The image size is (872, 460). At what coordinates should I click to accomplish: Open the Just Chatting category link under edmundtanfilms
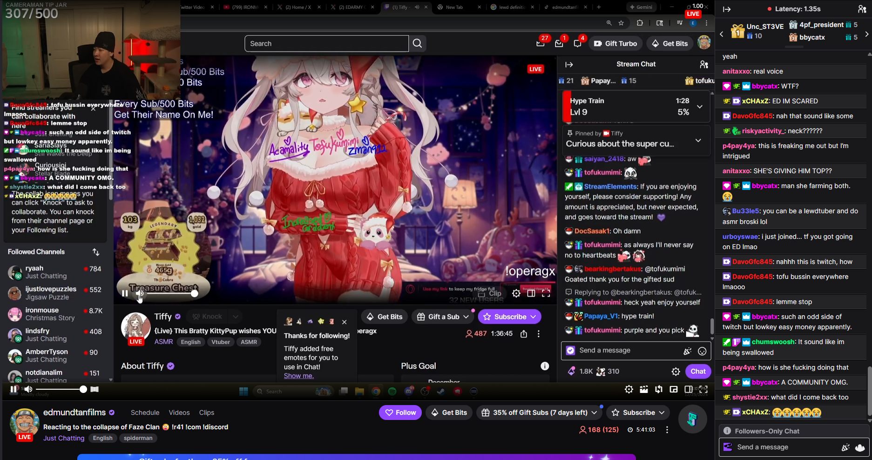point(64,438)
